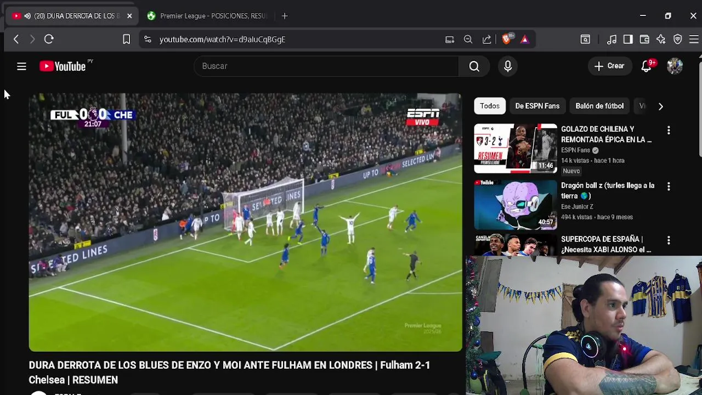This screenshot has width=702, height=395.
Task: Select the De ESPN Fans chip
Action: pyautogui.click(x=537, y=106)
